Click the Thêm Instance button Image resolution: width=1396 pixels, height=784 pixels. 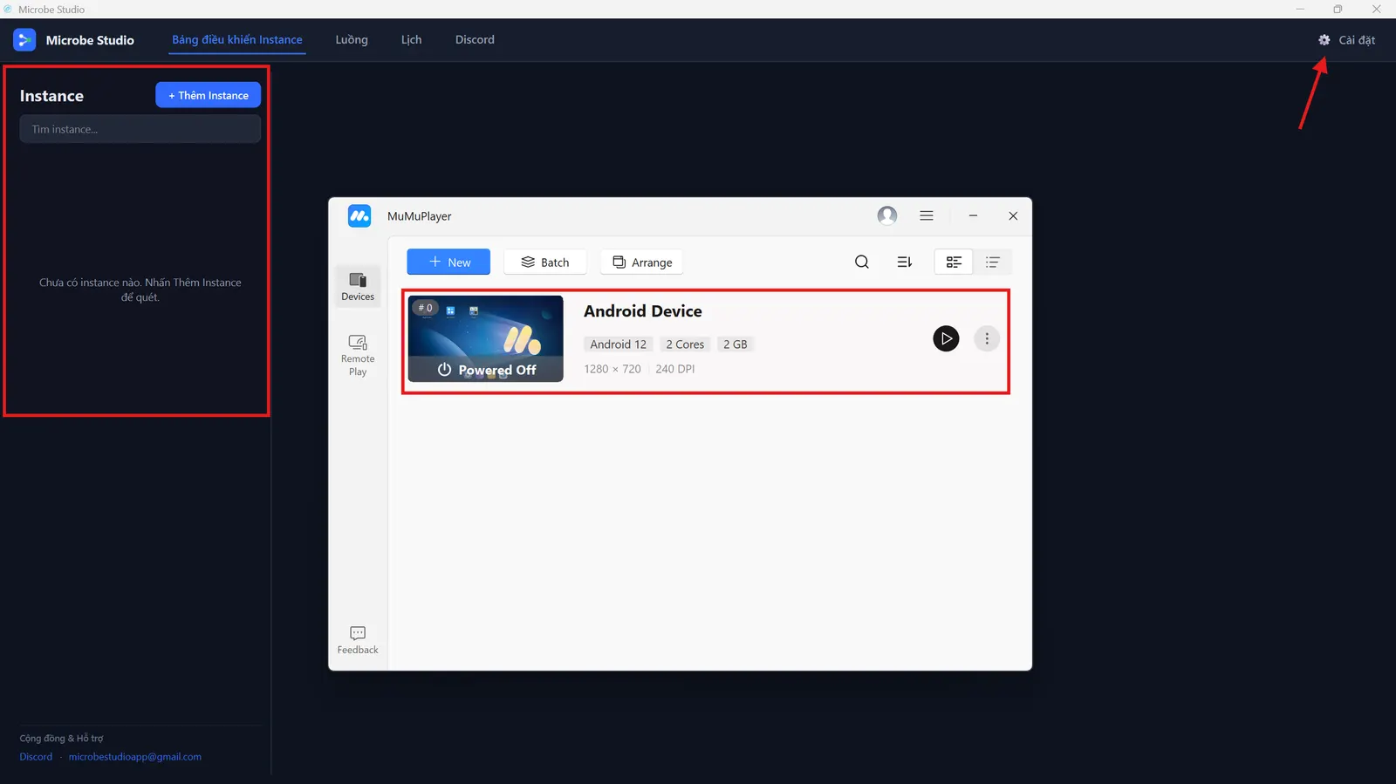point(208,95)
